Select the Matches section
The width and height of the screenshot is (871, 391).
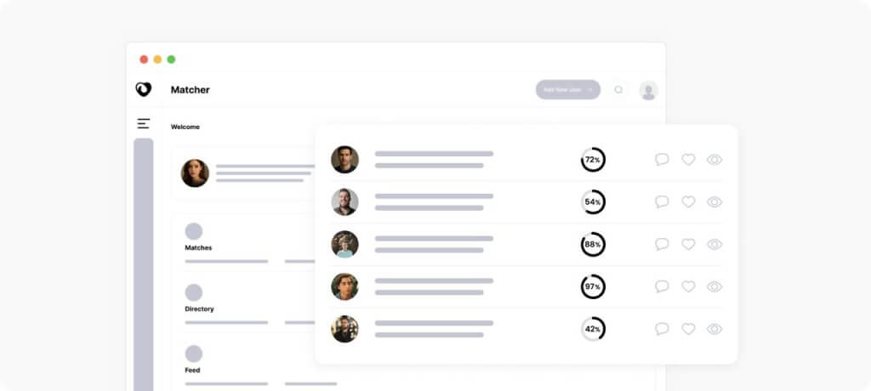[x=198, y=247]
